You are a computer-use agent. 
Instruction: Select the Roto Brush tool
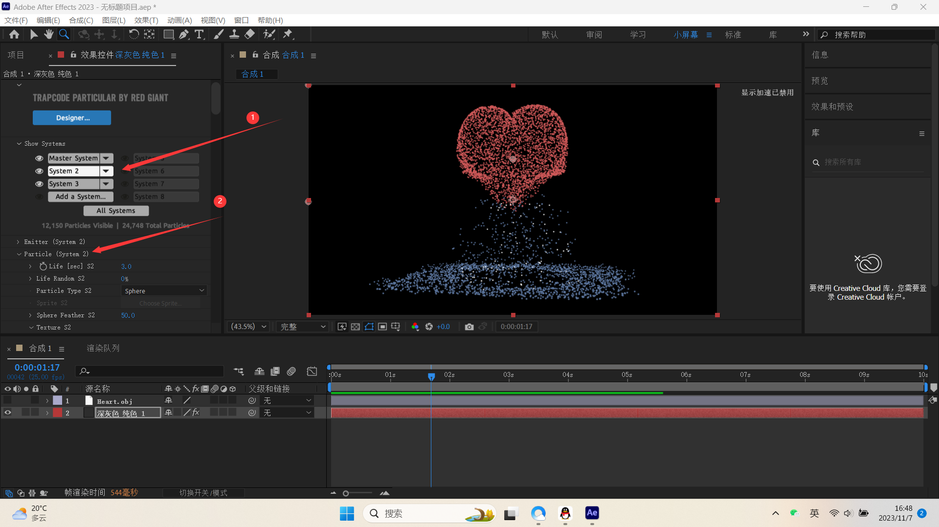point(269,34)
